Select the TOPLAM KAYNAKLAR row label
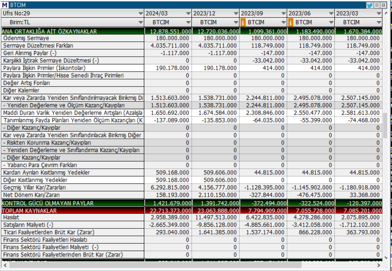 tap(73, 211)
